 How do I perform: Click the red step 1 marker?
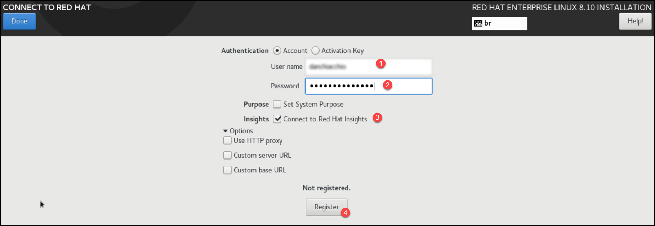coord(380,64)
